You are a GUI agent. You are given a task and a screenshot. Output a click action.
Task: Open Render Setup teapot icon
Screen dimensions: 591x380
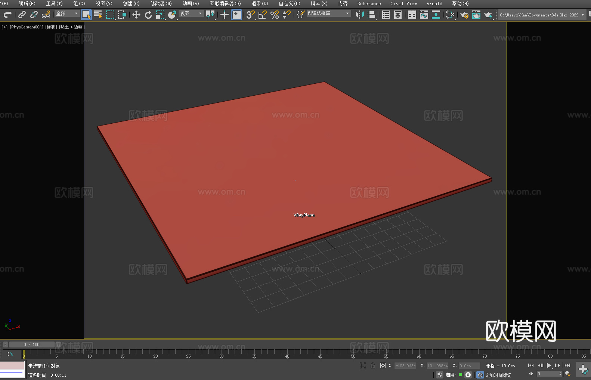click(464, 15)
